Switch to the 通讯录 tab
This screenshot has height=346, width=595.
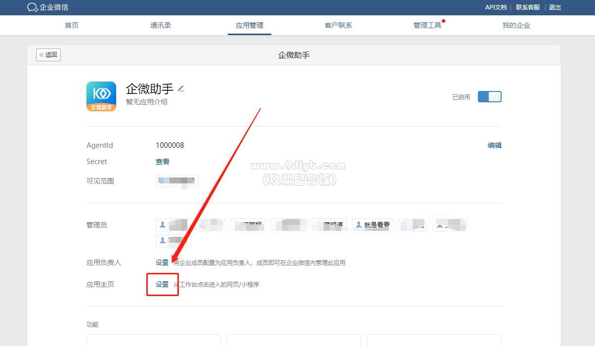[161, 25]
